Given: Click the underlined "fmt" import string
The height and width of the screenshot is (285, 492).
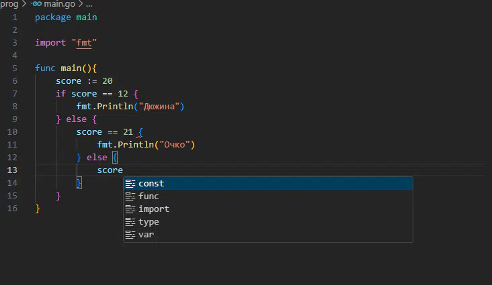Looking at the screenshot, I should pos(84,43).
